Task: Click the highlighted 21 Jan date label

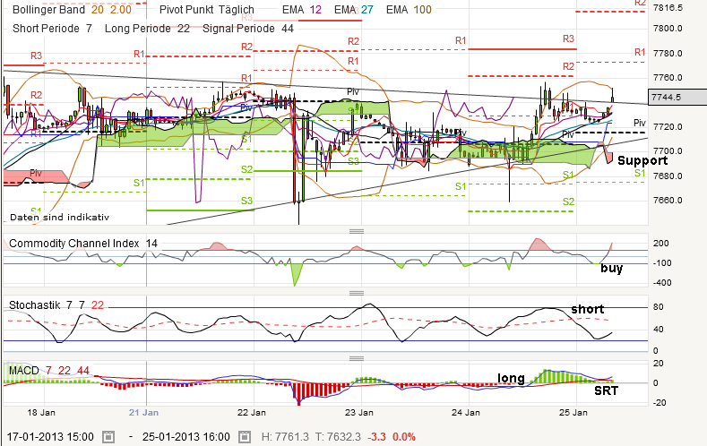Action: tap(143, 412)
